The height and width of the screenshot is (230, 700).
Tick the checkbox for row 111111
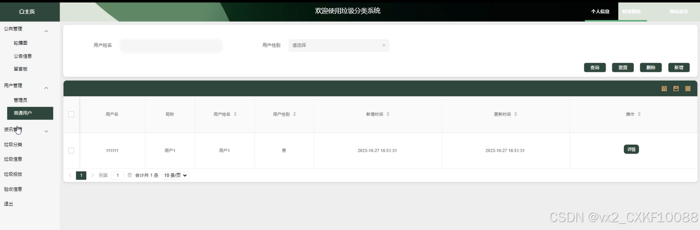[x=71, y=150]
